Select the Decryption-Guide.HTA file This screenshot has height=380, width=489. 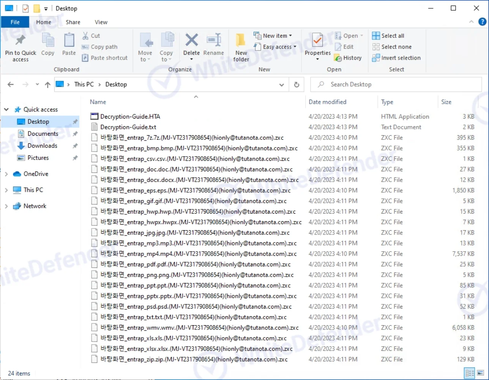point(130,117)
